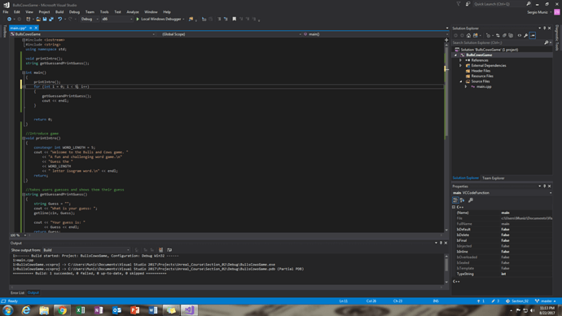The height and width of the screenshot is (316, 562).
Task: Collapse the Source Files folder
Action: (461, 81)
